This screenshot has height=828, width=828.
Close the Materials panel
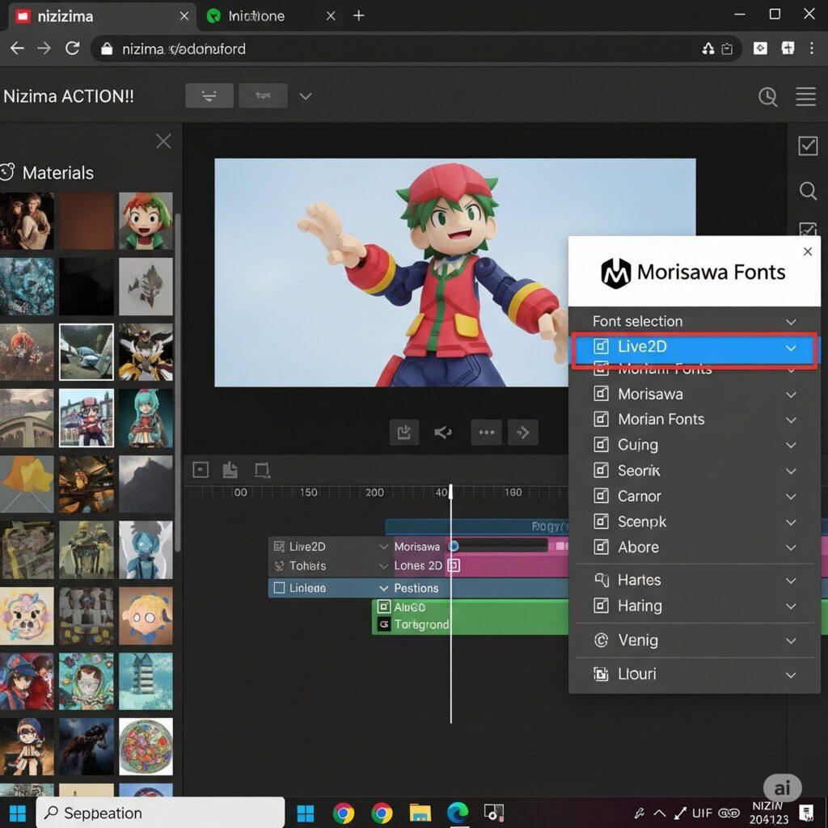point(163,141)
